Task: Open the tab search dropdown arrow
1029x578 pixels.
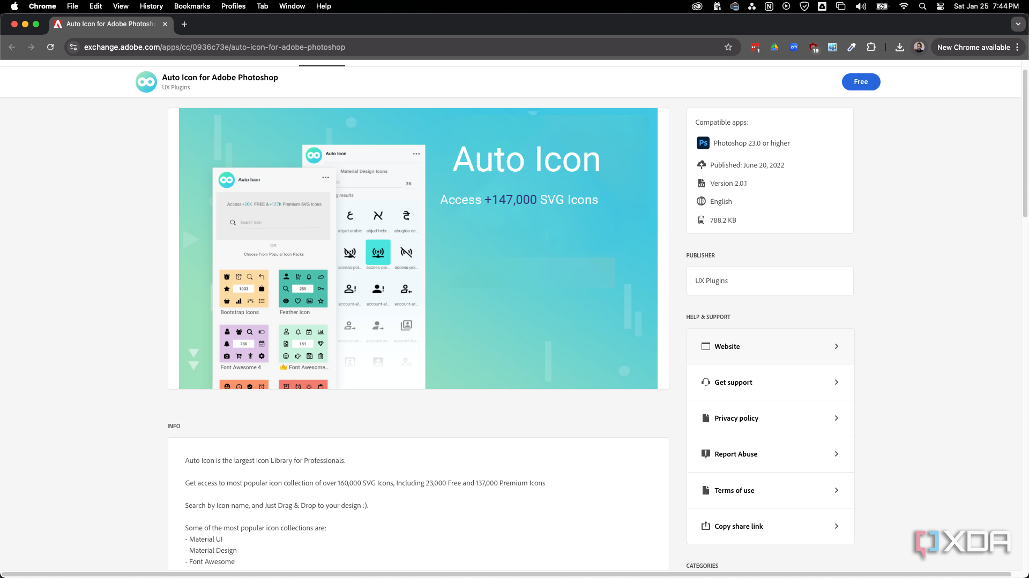Action: point(1018,24)
